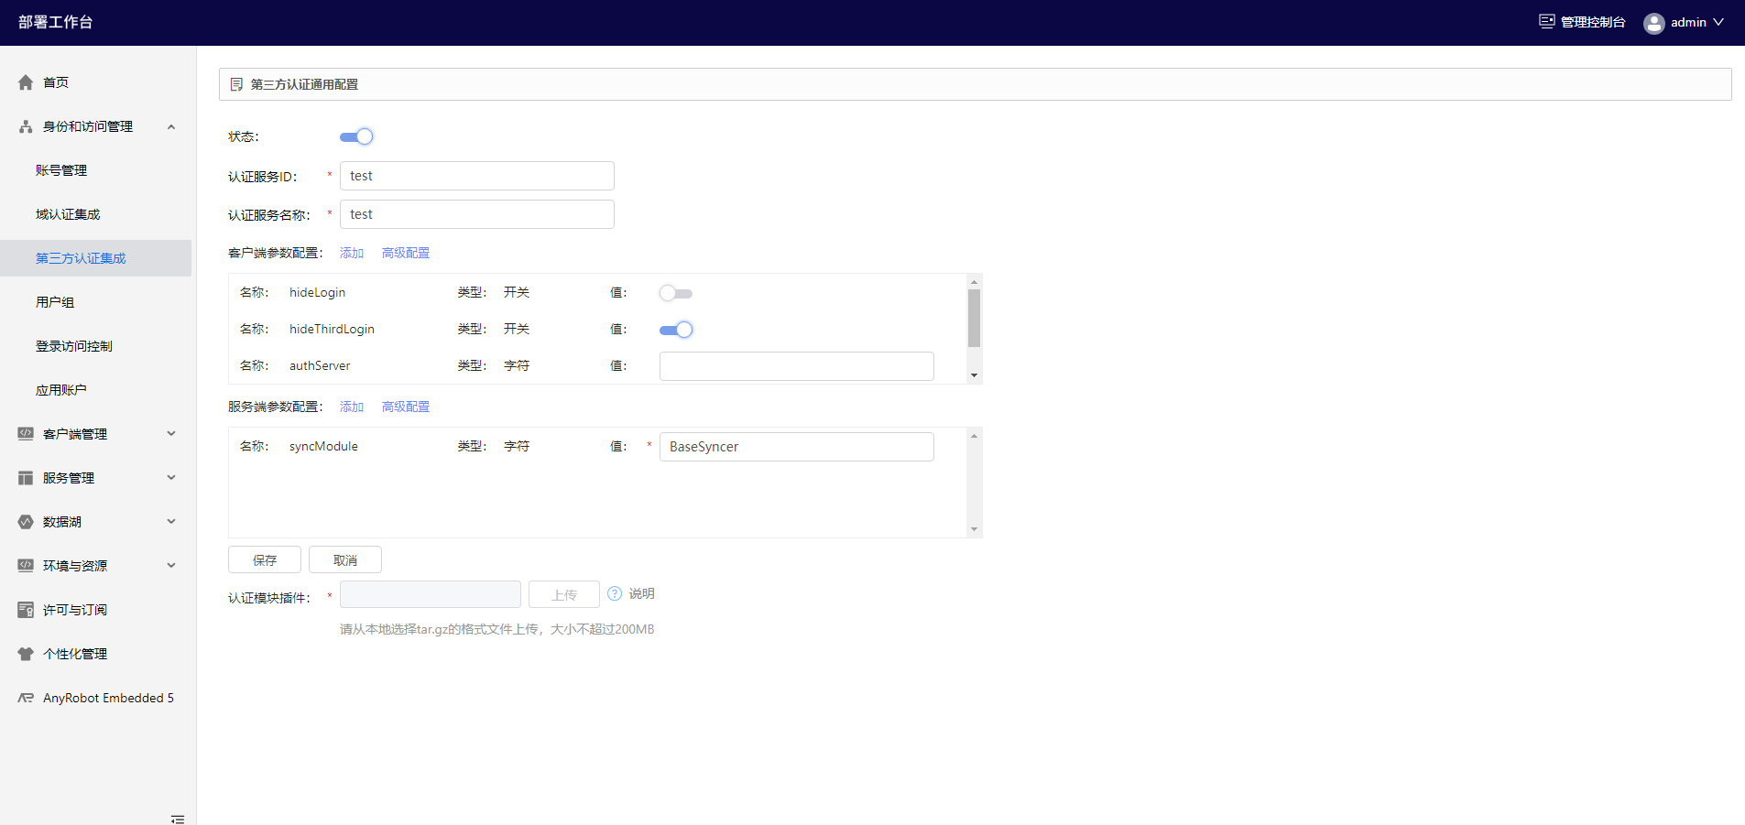Click the hideThirdLogin parameter name
Image resolution: width=1745 pixels, height=825 pixels.
(332, 329)
